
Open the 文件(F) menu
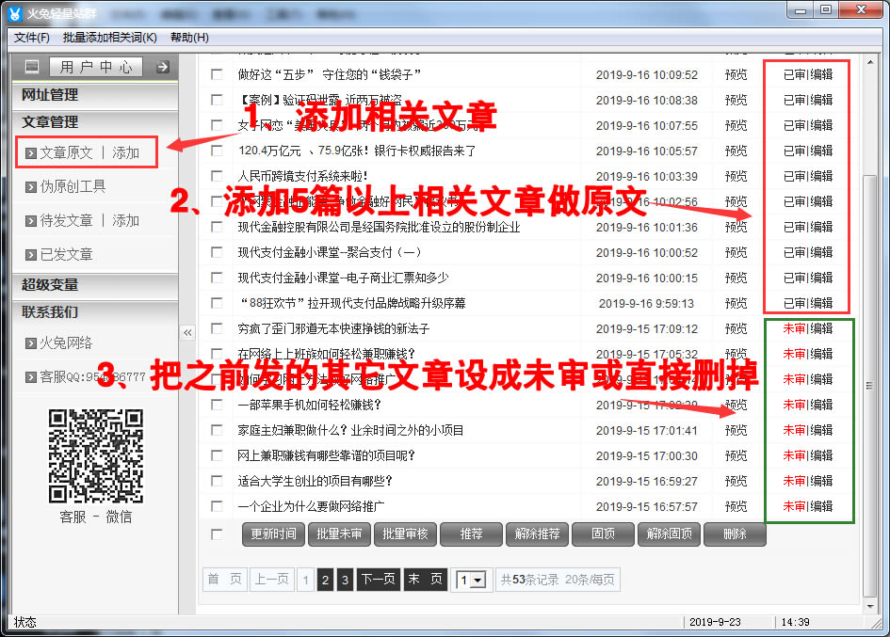pos(32,38)
